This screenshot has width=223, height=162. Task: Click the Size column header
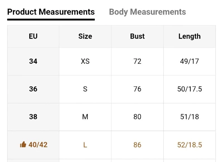tap(85, 36)
